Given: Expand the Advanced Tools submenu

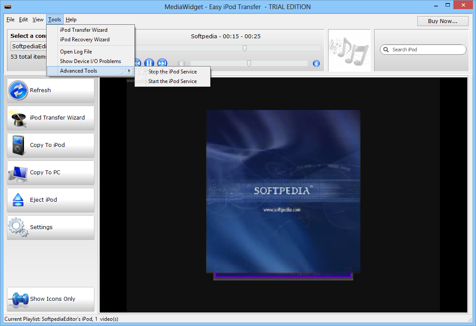Looking at the screenshot, I should 91,71.
